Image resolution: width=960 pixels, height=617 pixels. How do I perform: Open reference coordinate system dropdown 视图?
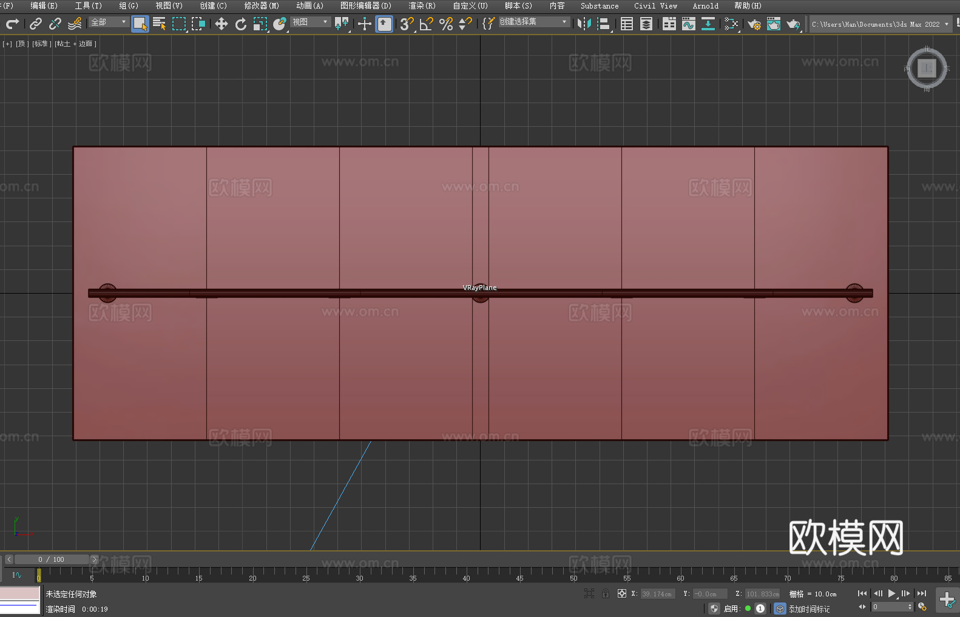pos(310,22)
